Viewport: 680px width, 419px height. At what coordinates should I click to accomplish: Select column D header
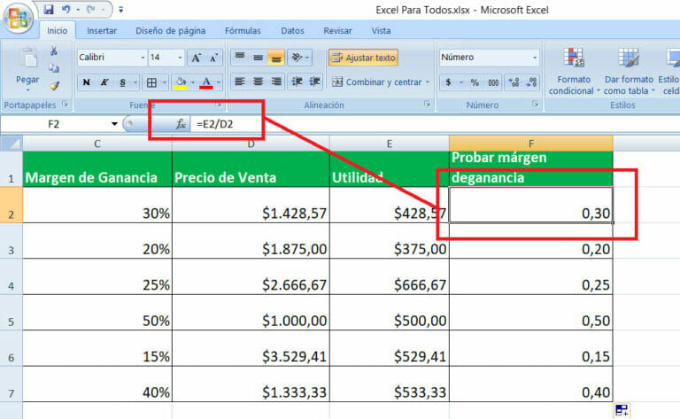251,144
